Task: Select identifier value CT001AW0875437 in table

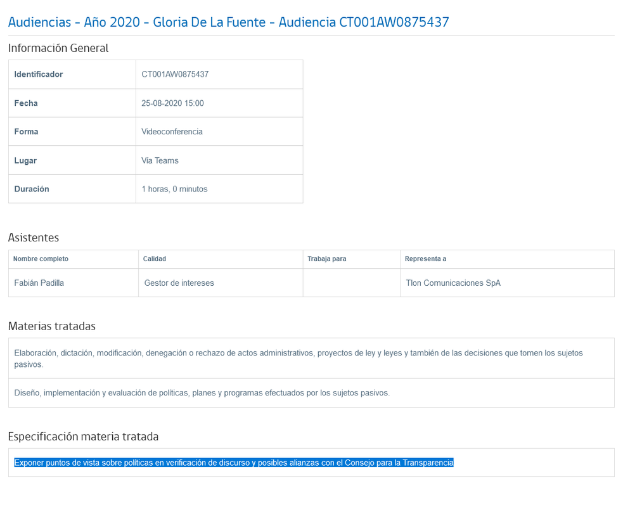Action: tap(175, 74)
